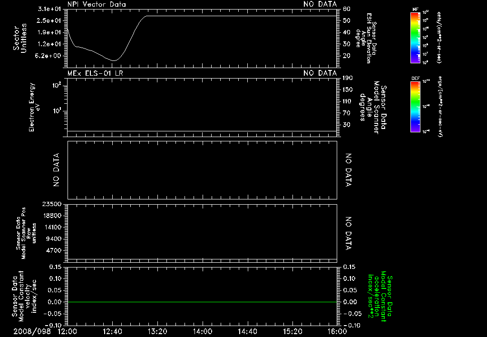Click the '14:40' time axis label
This screenshot has width=487, height=337.
(x=247, y=331)
